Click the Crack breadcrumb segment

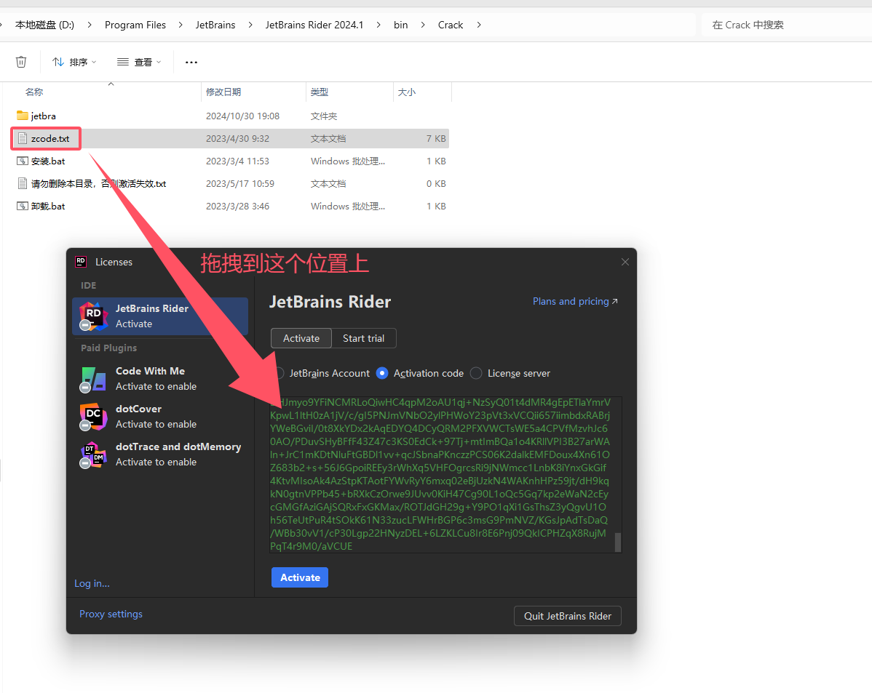451,25
